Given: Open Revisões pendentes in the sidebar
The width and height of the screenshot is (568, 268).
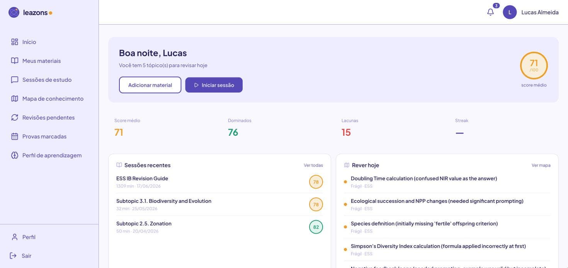Looking at the screenshot, I should [x=49, y=117].
